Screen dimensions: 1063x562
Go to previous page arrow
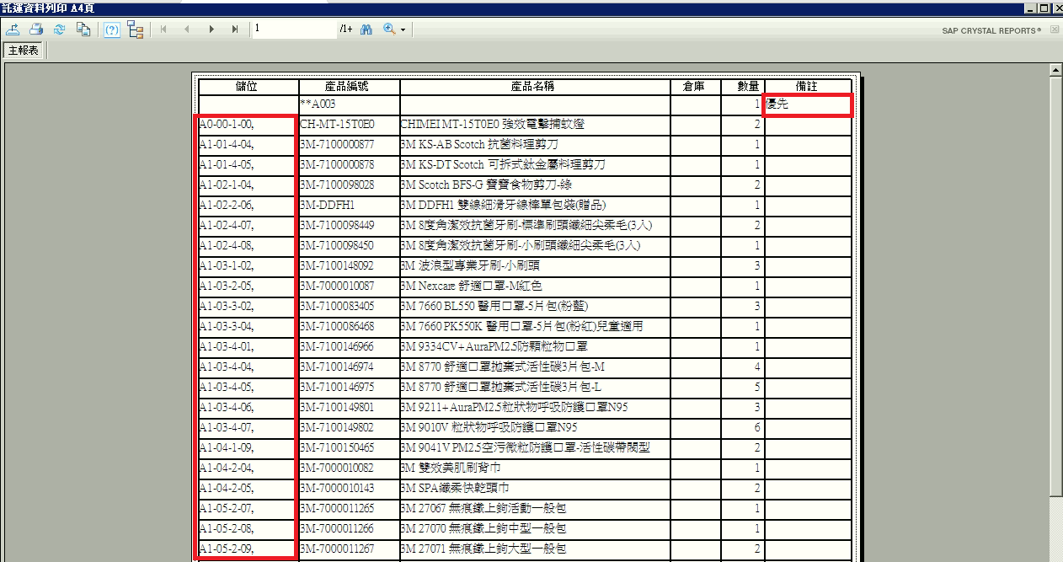coord(187,29)
